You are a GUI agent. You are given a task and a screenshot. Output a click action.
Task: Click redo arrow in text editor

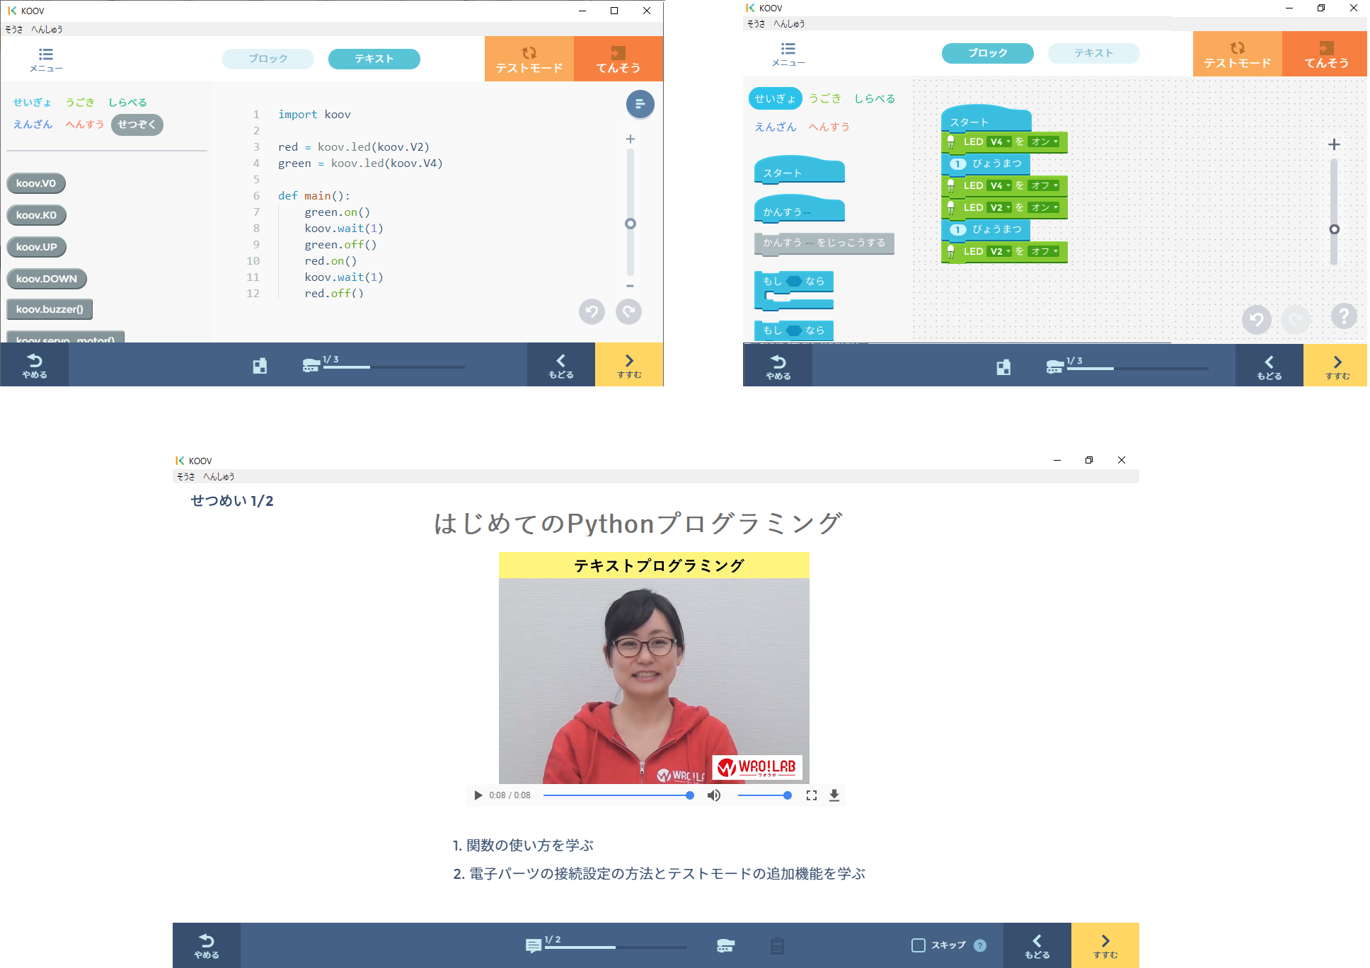628,311
